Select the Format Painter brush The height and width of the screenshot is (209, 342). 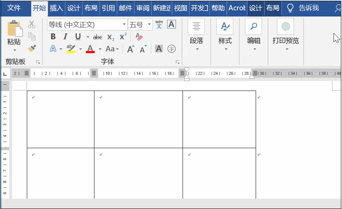(32, 48)
